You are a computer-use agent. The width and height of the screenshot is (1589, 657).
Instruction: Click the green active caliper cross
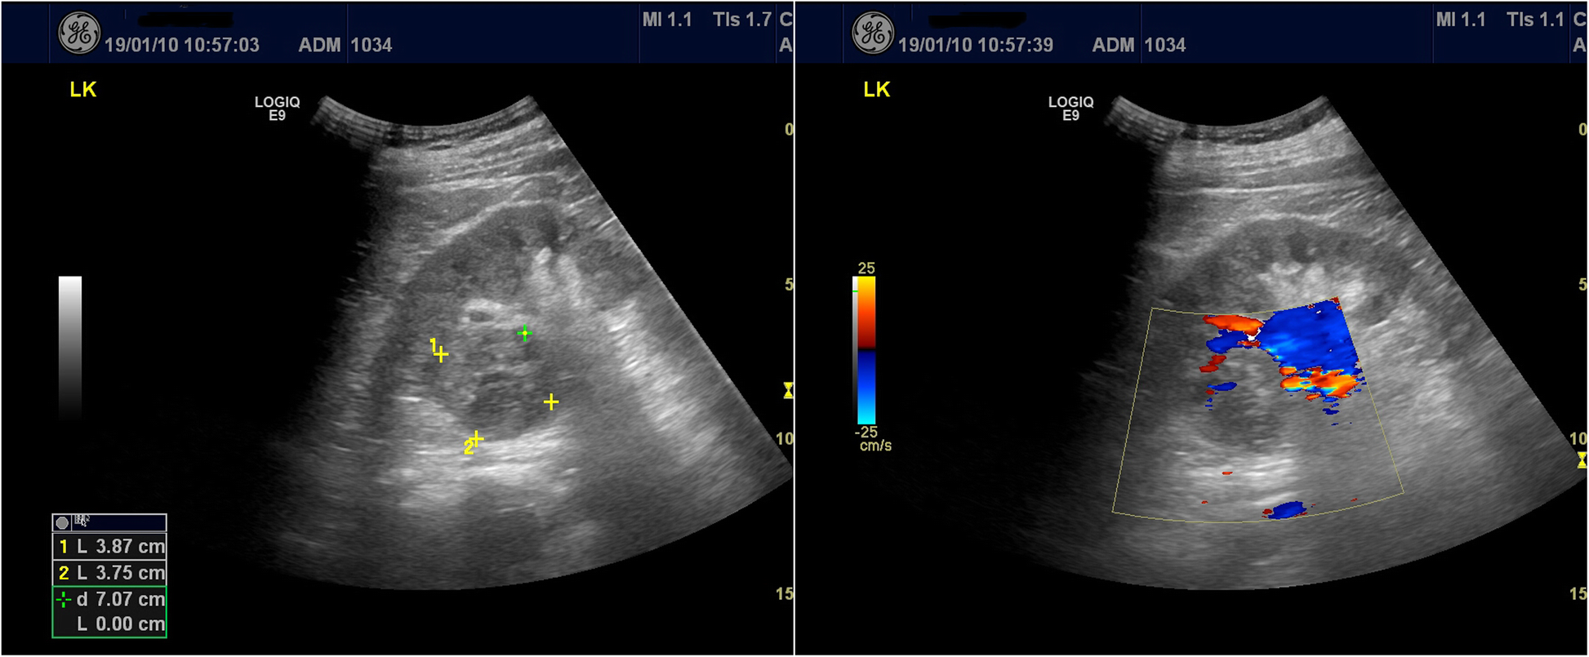(x=524, y=333)
